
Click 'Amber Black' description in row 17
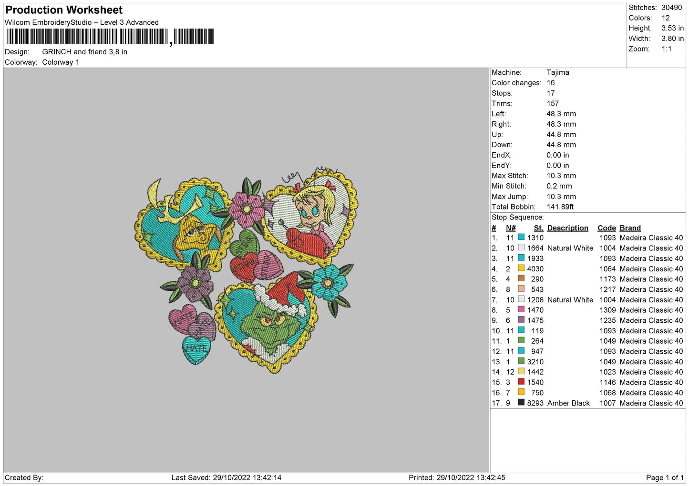tap(568, 403)
